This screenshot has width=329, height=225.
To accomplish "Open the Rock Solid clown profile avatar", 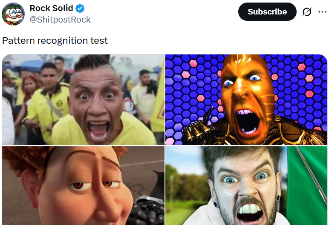I will [13, 14].
